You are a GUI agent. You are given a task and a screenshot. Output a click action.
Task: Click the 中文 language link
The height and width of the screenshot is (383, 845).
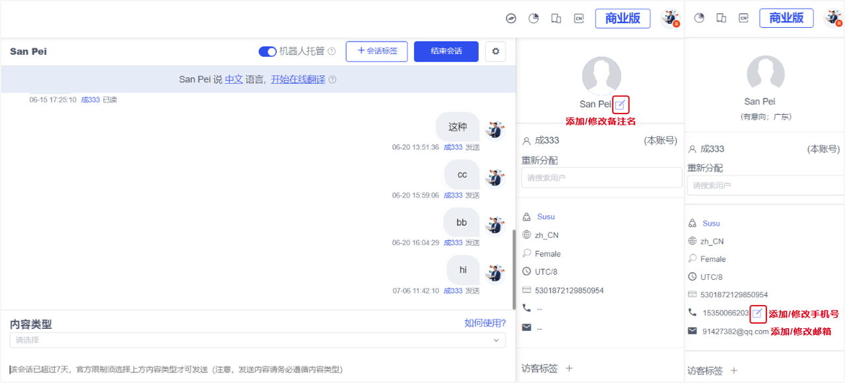point(234,79)
